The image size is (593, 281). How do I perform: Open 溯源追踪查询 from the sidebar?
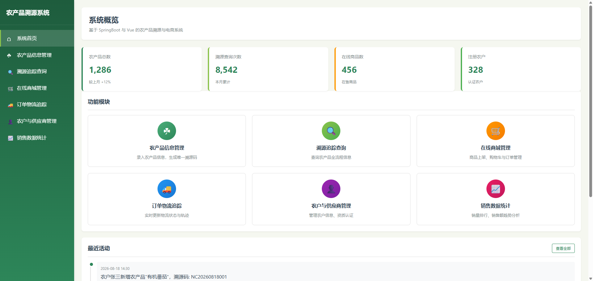click(37, 72)
